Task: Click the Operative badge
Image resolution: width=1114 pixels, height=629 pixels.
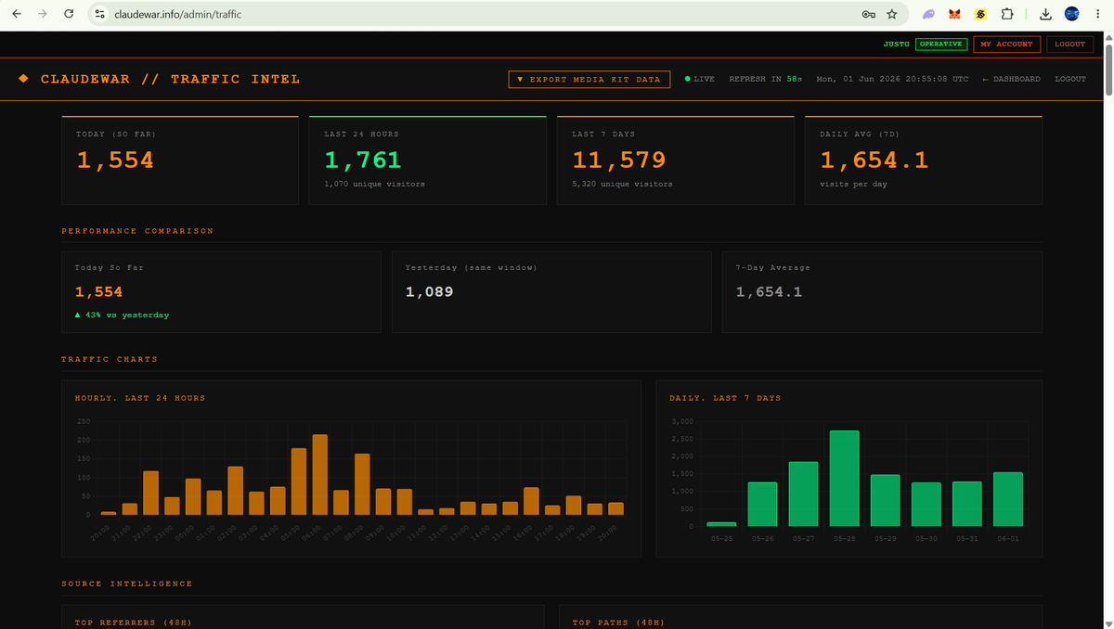Action: tap(941, 44)
